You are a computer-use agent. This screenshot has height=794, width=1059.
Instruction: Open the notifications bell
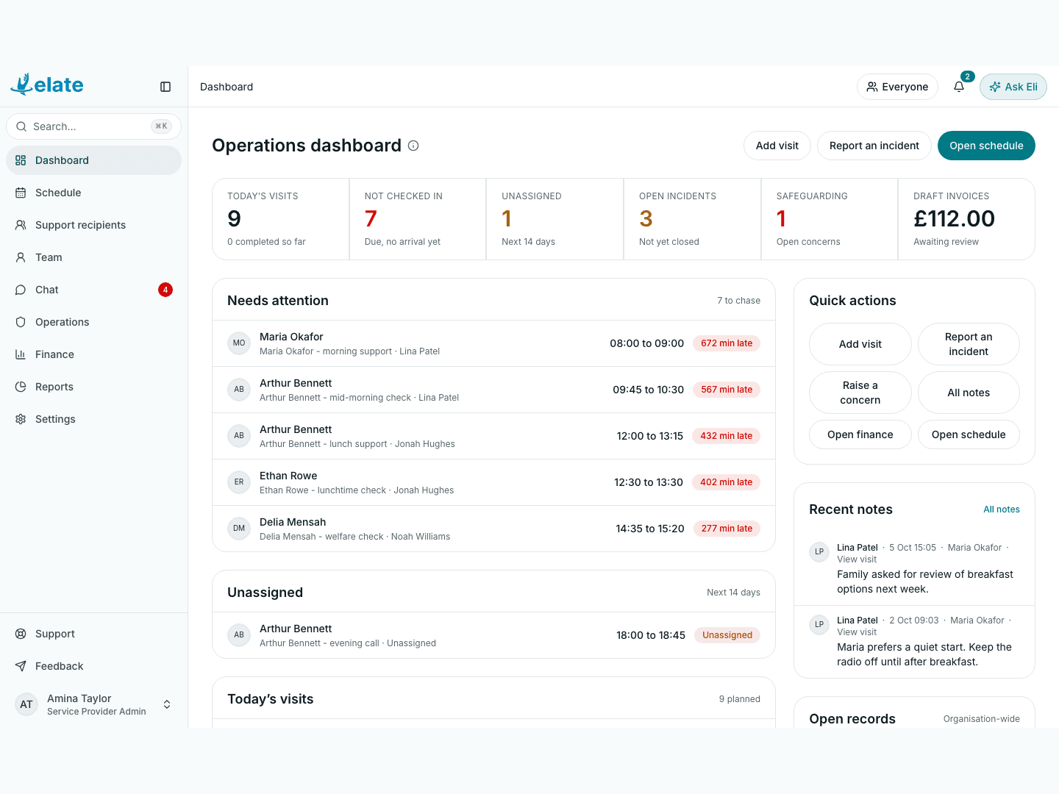(x=959, y=87)
